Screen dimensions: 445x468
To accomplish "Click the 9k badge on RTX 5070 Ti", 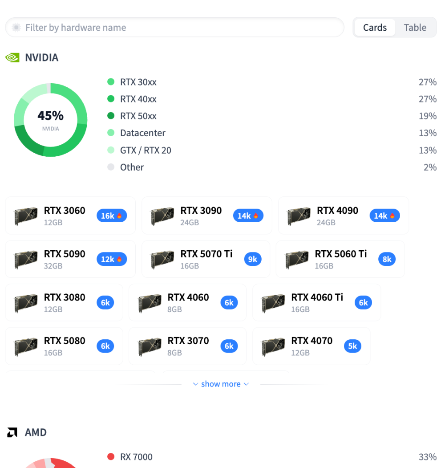I will click(253, 259).
